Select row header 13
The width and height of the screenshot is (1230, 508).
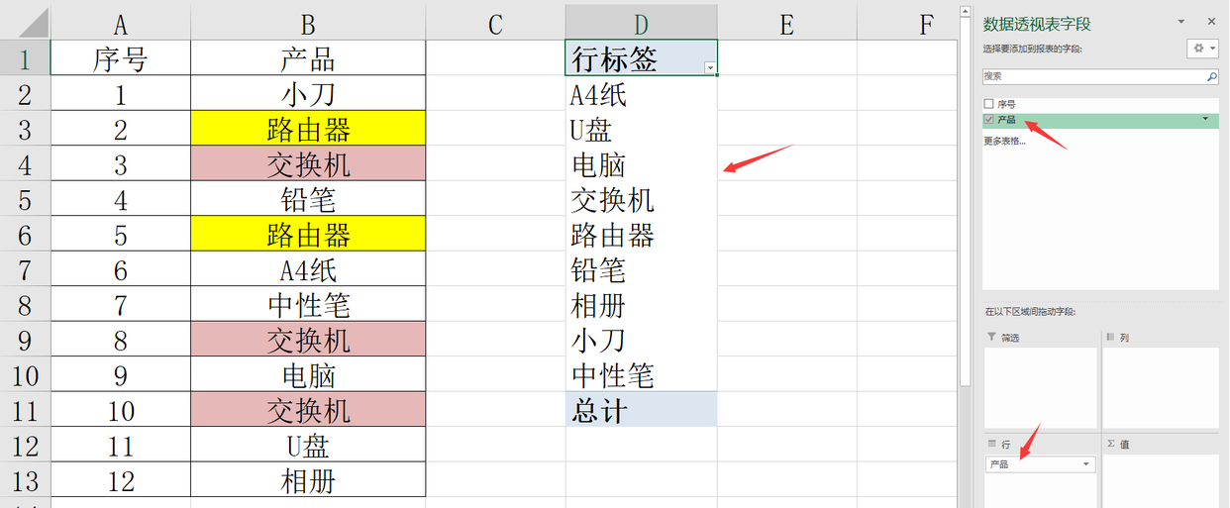[x=25, y=481]
